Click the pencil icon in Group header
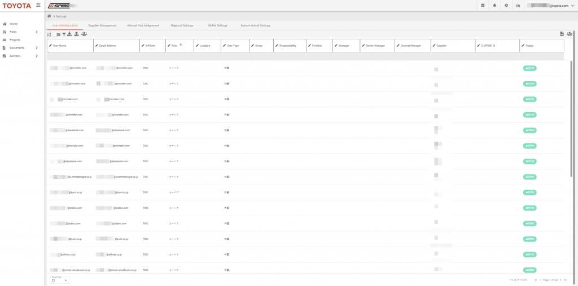This screenshot has width=578, height=286. [x=252, y=46]
